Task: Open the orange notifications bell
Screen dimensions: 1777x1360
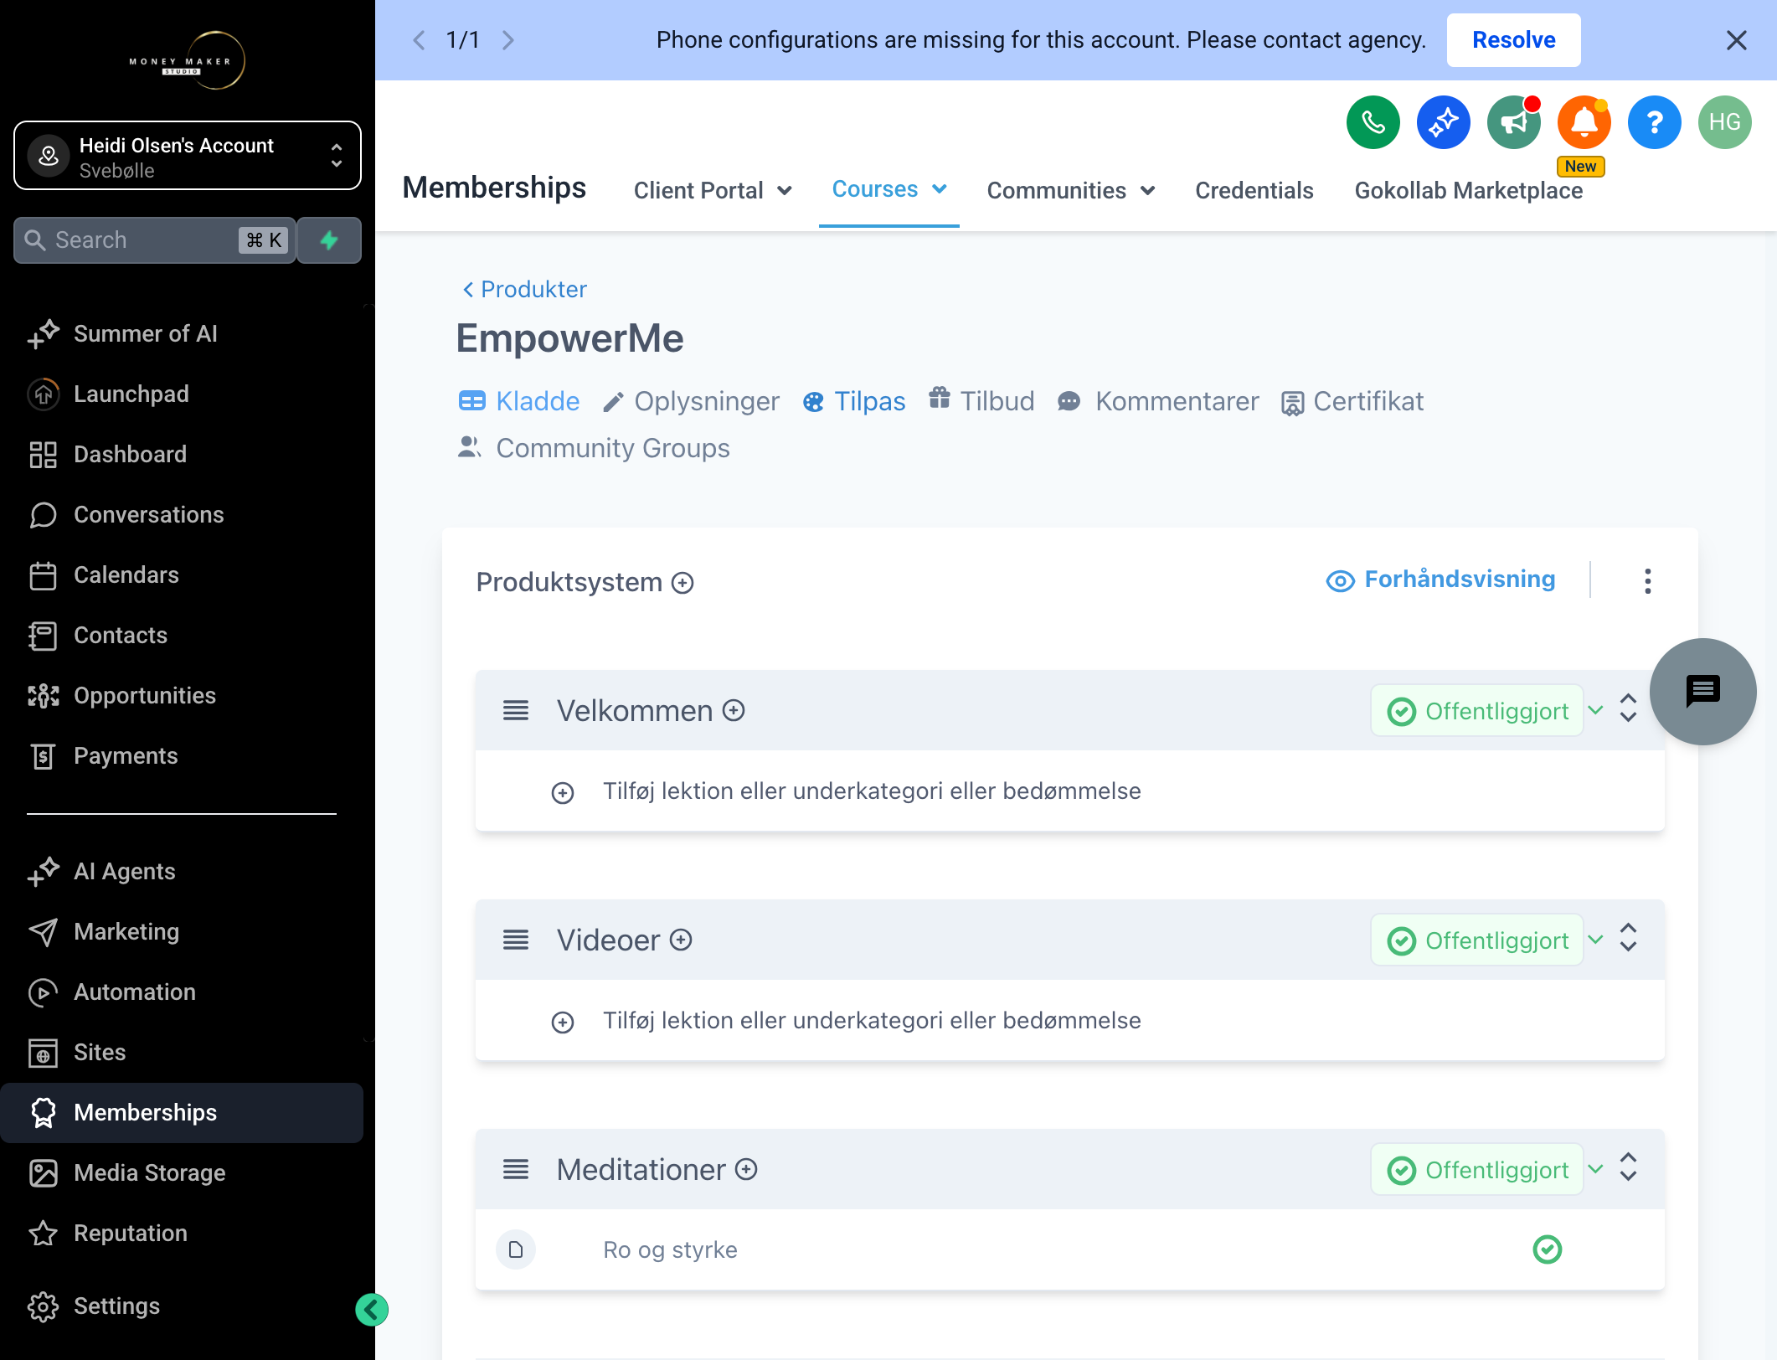Action: click(x=1584, y=122)
